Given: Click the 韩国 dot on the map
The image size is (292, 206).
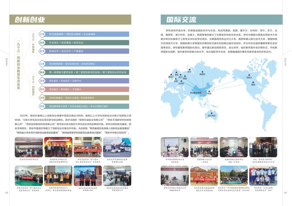Looking at the screenshot, I should pyautogui.click(x=209, y=91).
